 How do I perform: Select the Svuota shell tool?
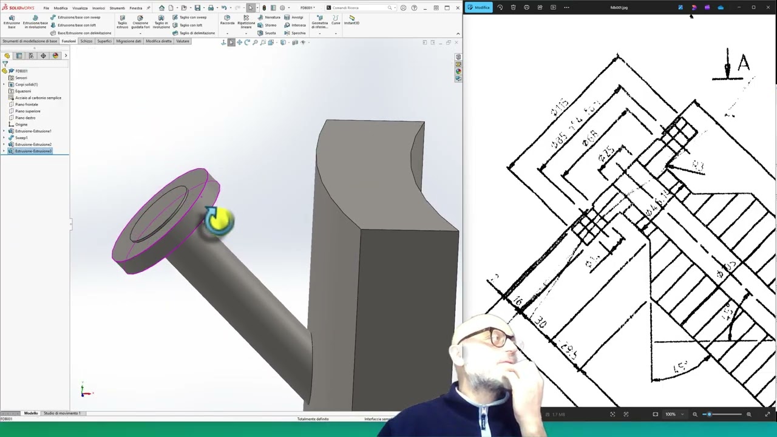267,33
